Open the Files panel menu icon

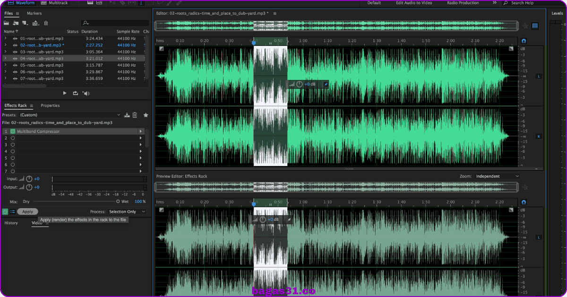click(x=17, y=13)
